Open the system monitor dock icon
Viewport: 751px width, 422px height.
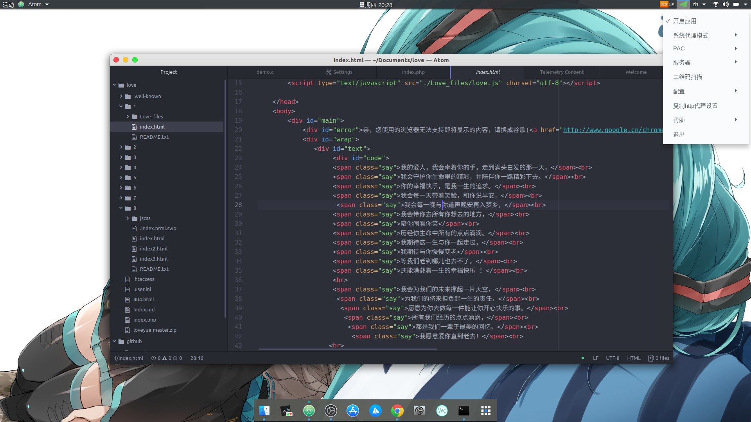(x=286, y=411)
